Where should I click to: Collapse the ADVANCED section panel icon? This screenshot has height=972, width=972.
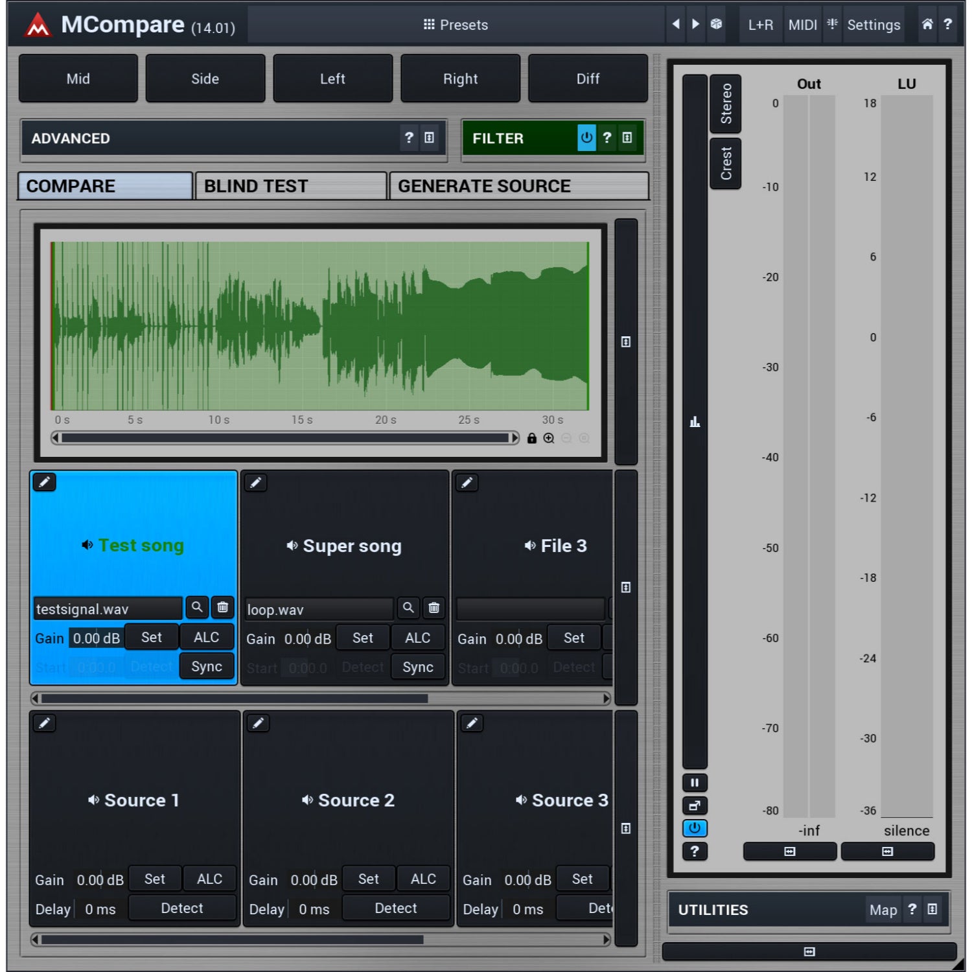pyautogui.click(x=430, y=137)
